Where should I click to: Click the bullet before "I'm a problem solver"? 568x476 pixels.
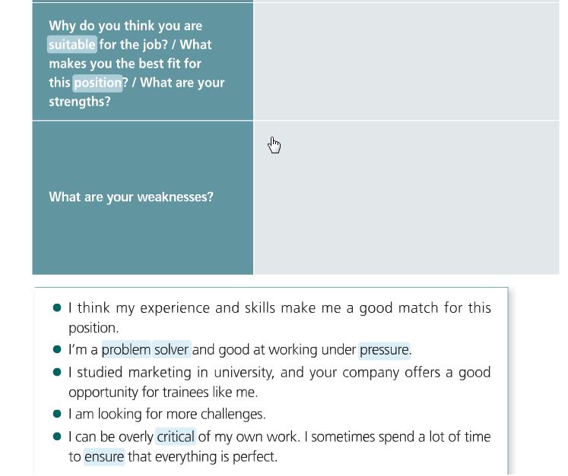[56, 350]
